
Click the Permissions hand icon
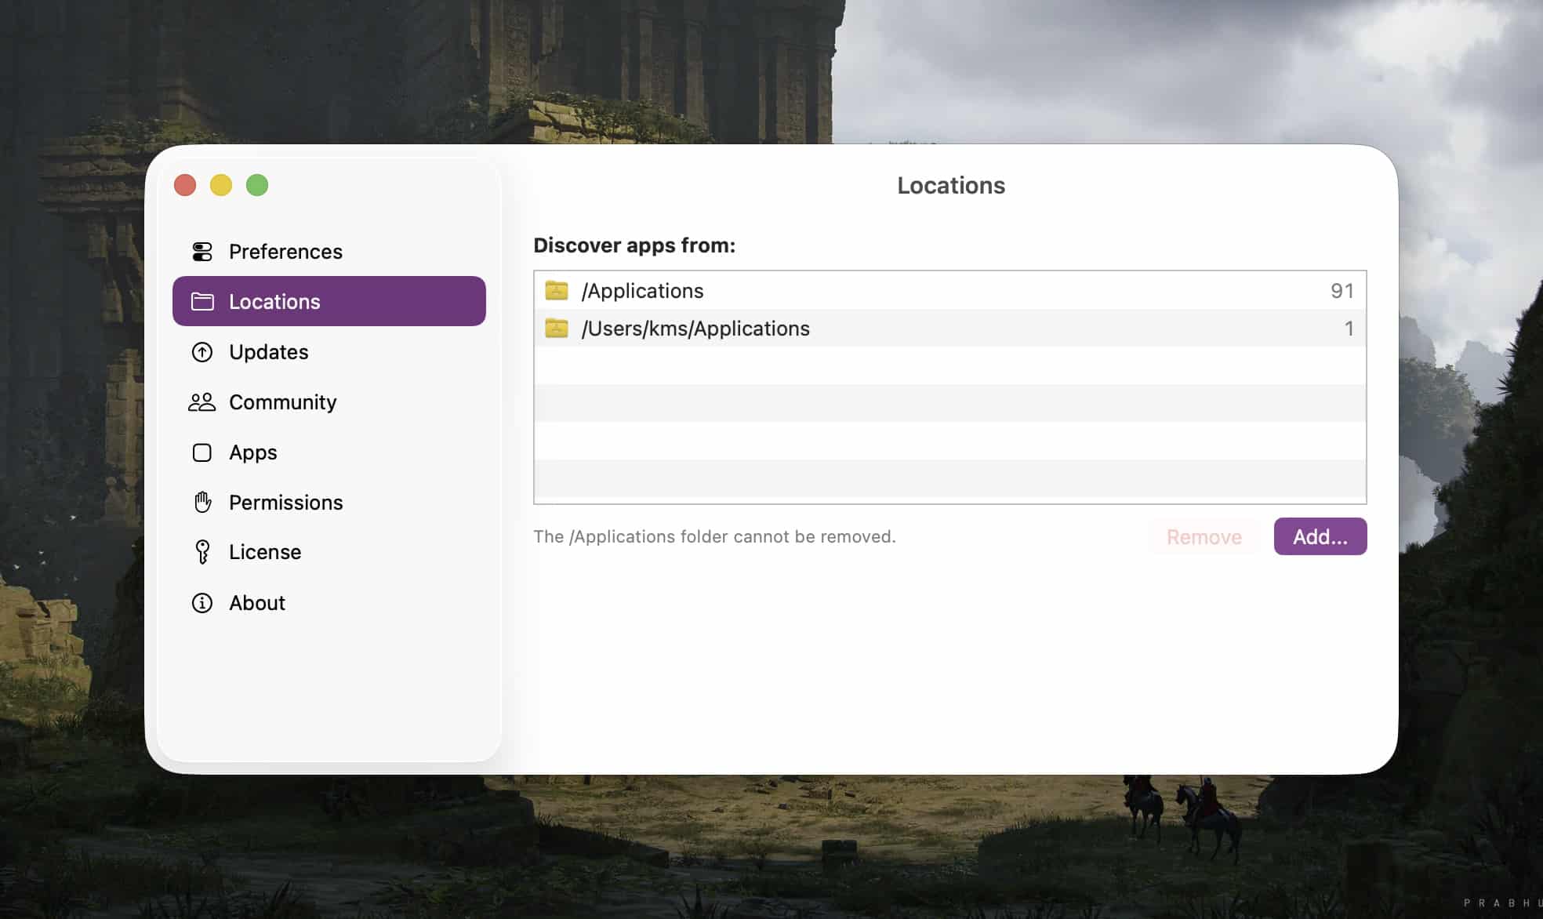point(202,502)
